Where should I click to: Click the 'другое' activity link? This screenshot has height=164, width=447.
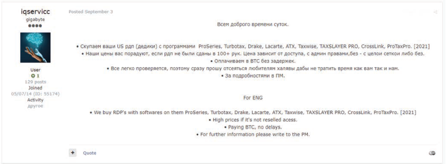[x=35, y=106]
